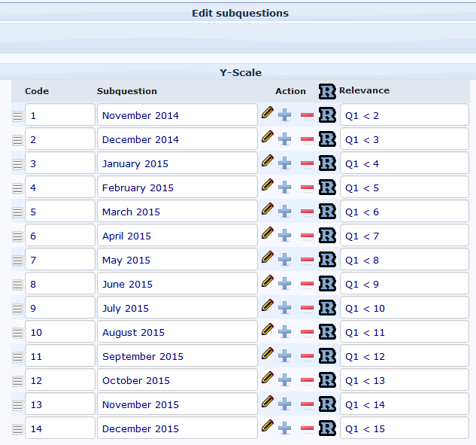Screen dimensions: 476x445
Task: Click the pencil edit icon for November 2014
Action: tap(267, 113)
